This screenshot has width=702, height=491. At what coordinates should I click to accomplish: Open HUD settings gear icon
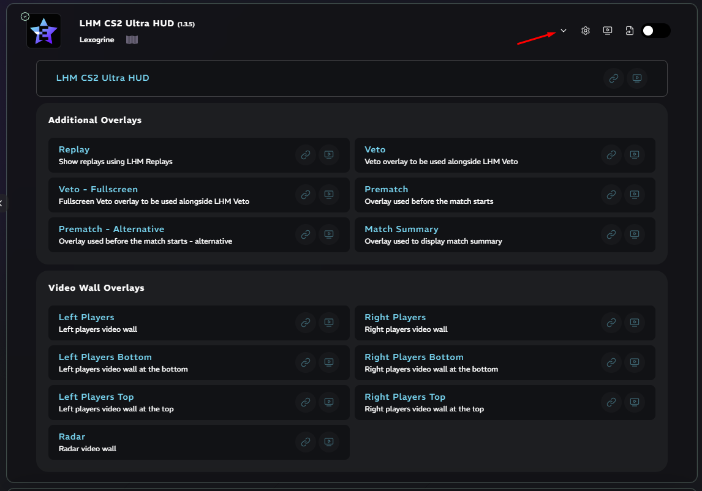pos(586,31)
